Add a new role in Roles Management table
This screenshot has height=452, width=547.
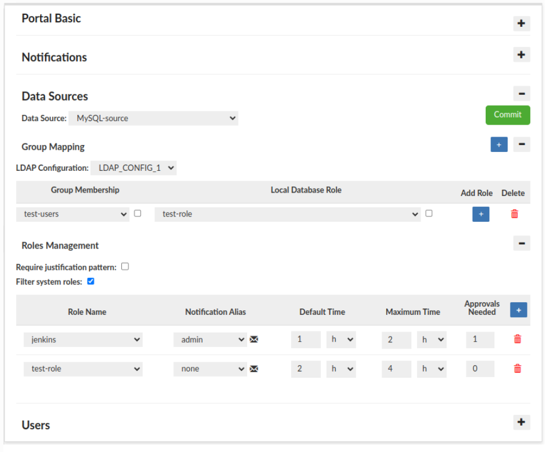[518, 310]
